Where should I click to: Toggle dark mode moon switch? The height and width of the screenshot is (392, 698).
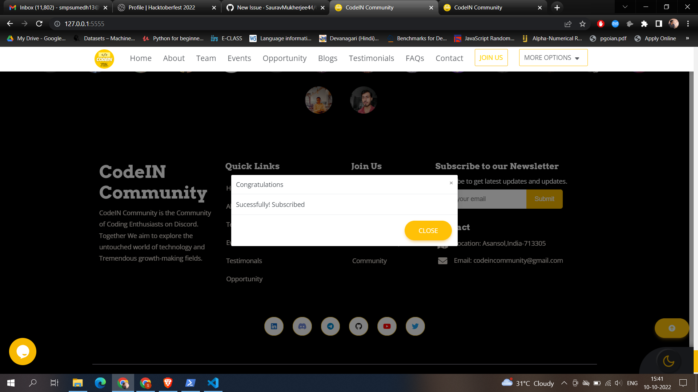click(x=669, y=361)
